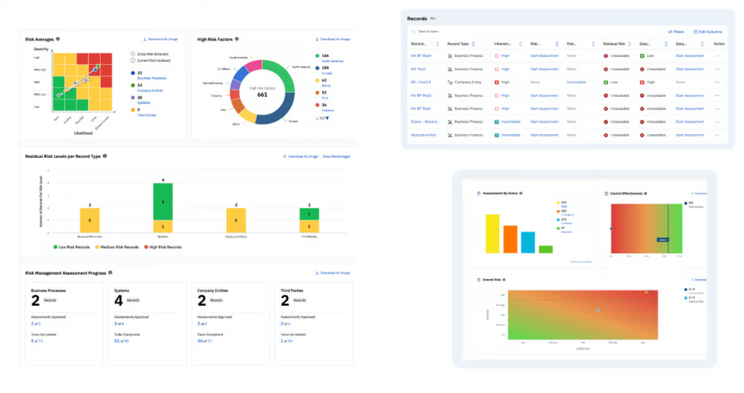Toggle the Low Risk Records legend item

[72, 247]
